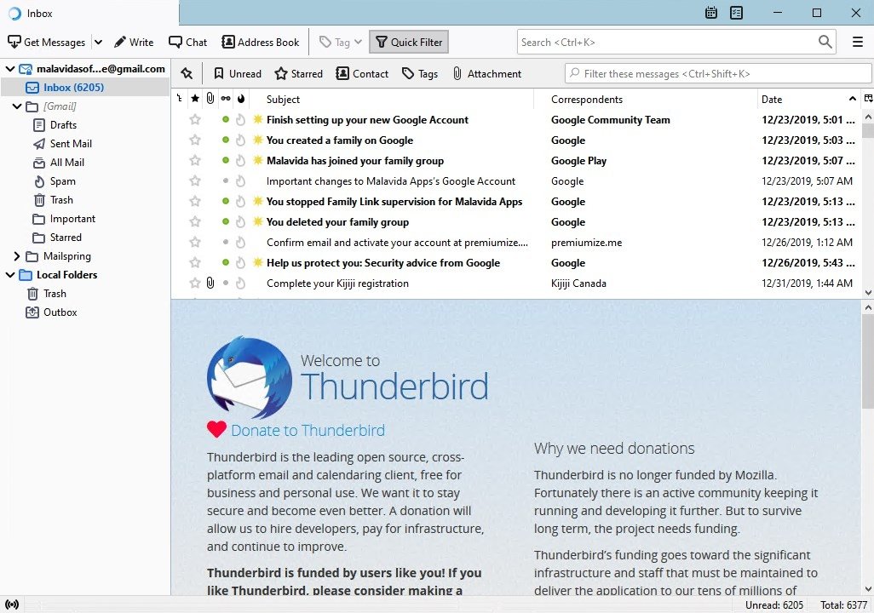Click the Donate to Thunderbird link

308,430
